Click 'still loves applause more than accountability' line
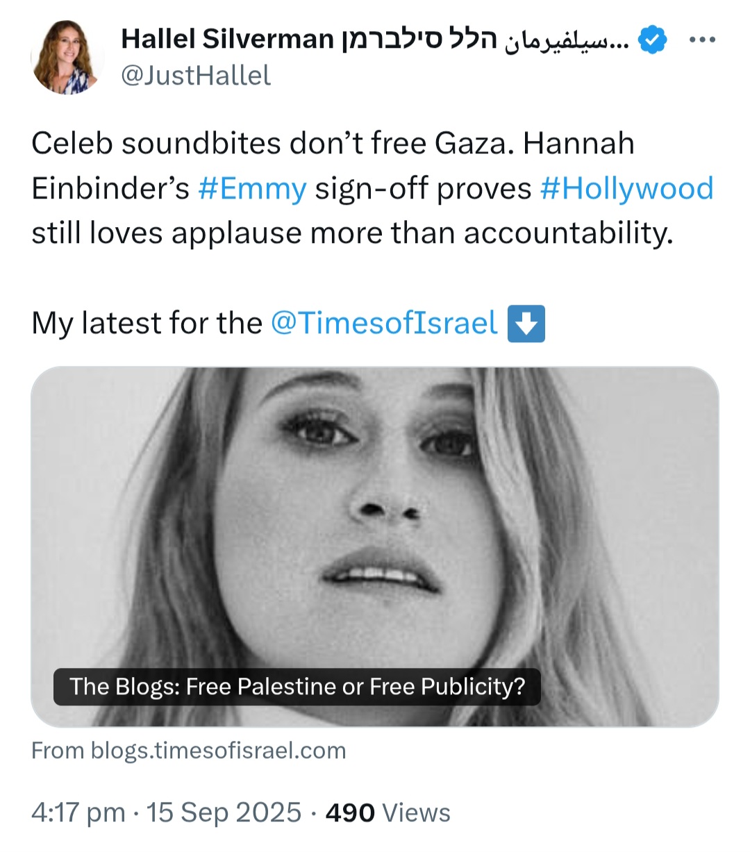Screen dimensions: 750x852 [x=352, y=233]
